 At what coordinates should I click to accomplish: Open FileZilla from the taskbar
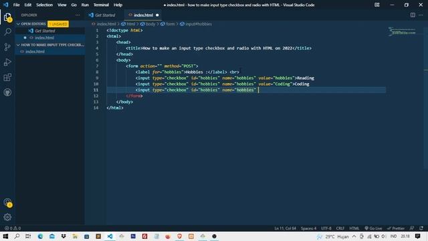144,236
